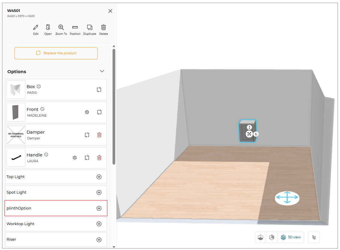This screenshot has width=340, height=250.
Task: Add the plinthOption plus button
Action: point(99,208)
